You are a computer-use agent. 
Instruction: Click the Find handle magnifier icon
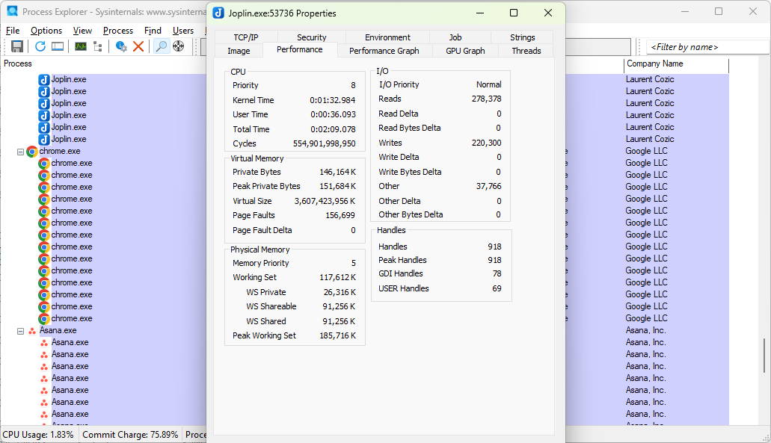click(x=161, y=46)
